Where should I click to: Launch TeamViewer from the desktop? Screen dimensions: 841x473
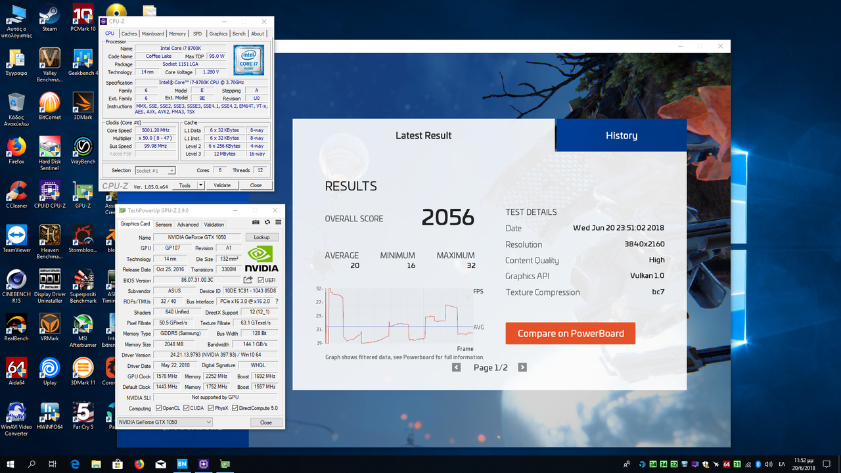16,238
